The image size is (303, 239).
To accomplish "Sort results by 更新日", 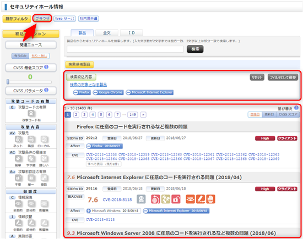I will (269, 114).
